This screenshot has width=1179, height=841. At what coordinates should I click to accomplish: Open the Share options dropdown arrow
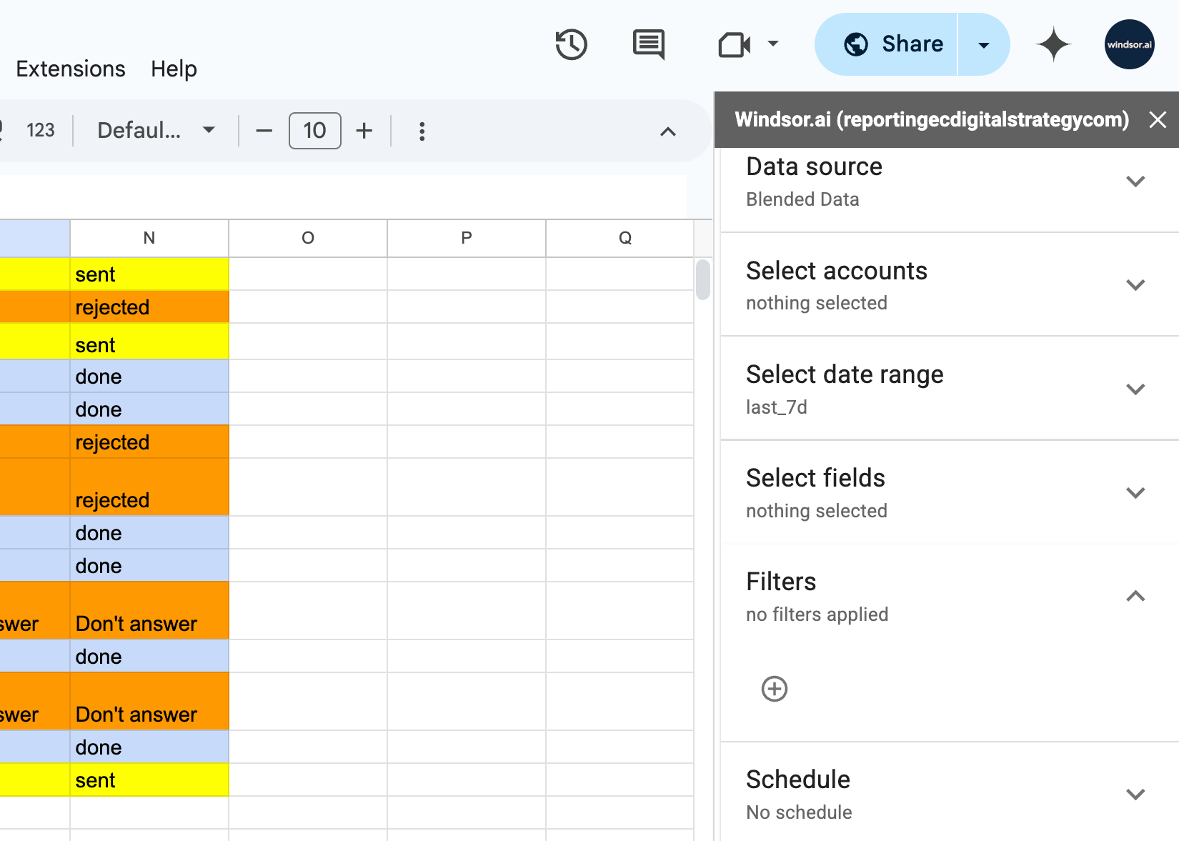pyautogui.click(x=984, y=44)
